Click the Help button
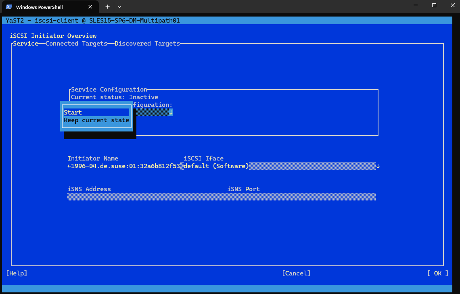Image resolution: width=460 pixels, height=294 pixels. pos(17,273)
